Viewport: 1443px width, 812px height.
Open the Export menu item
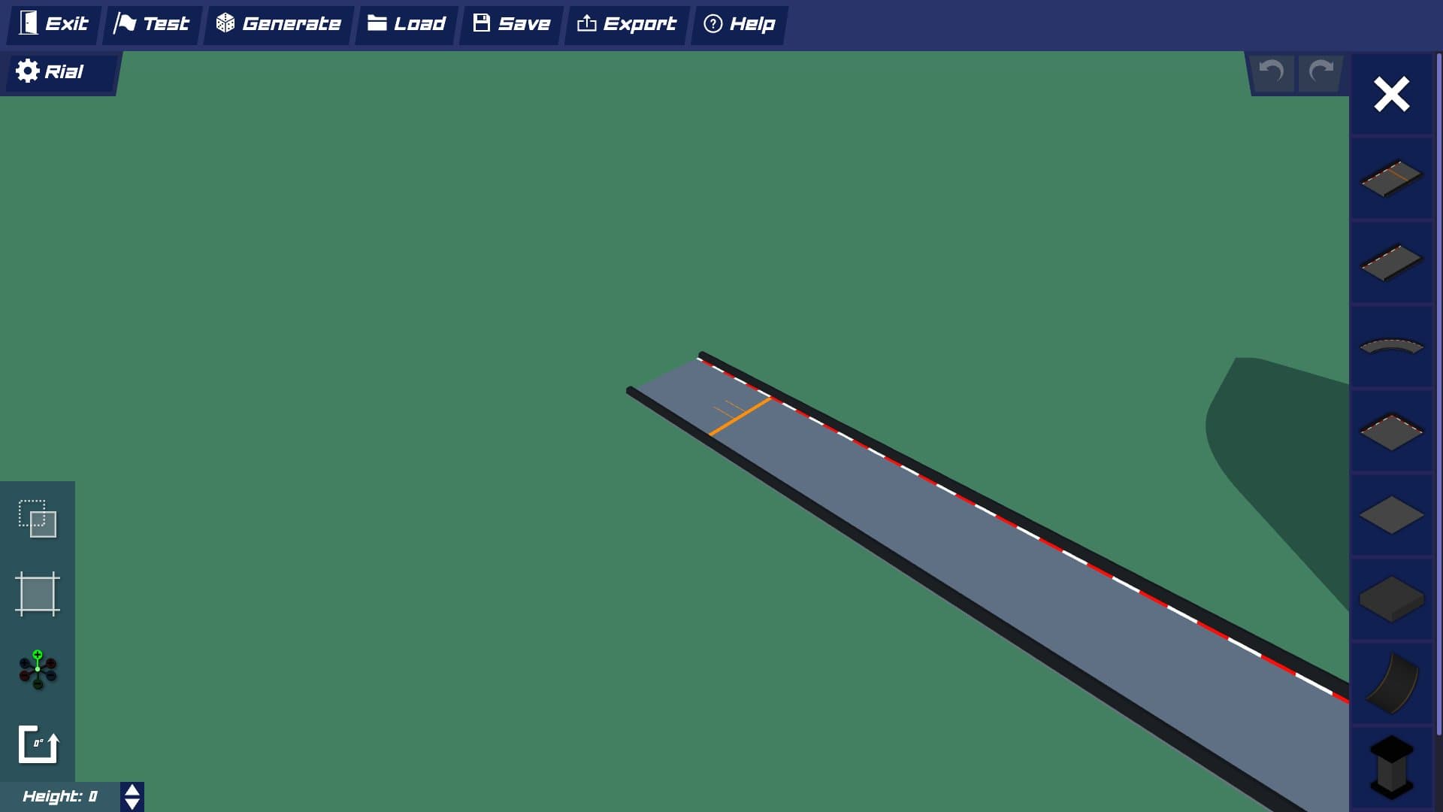tap(627, 24)
